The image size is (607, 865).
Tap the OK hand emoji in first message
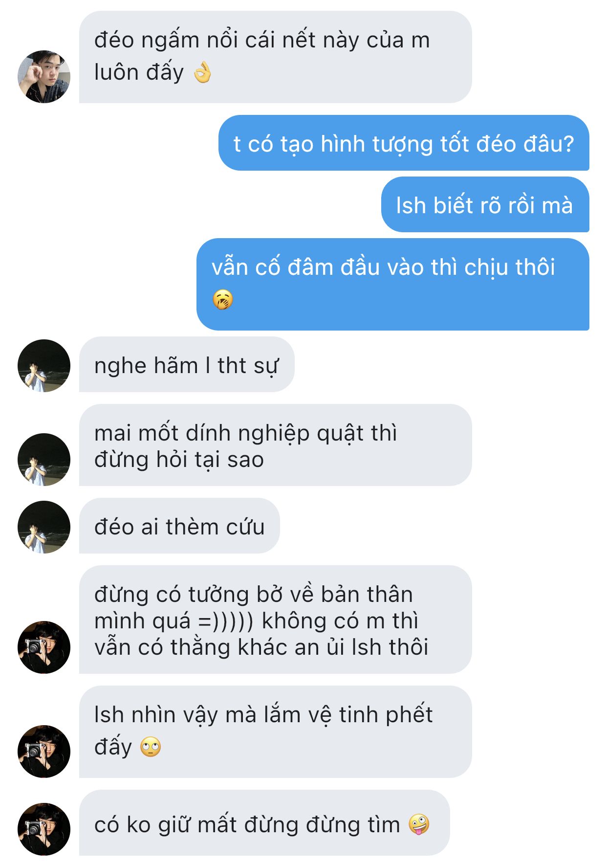click(x=202, y=73)
